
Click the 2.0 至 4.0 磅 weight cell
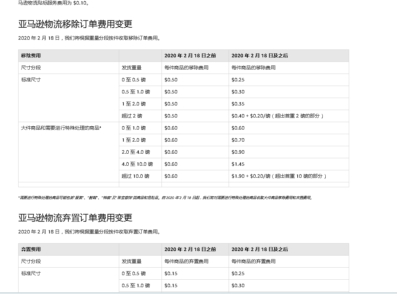click(x=140, y=152)
